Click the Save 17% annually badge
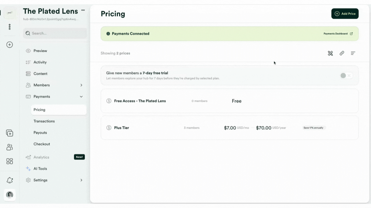371x208 pixels. (314, 128)
